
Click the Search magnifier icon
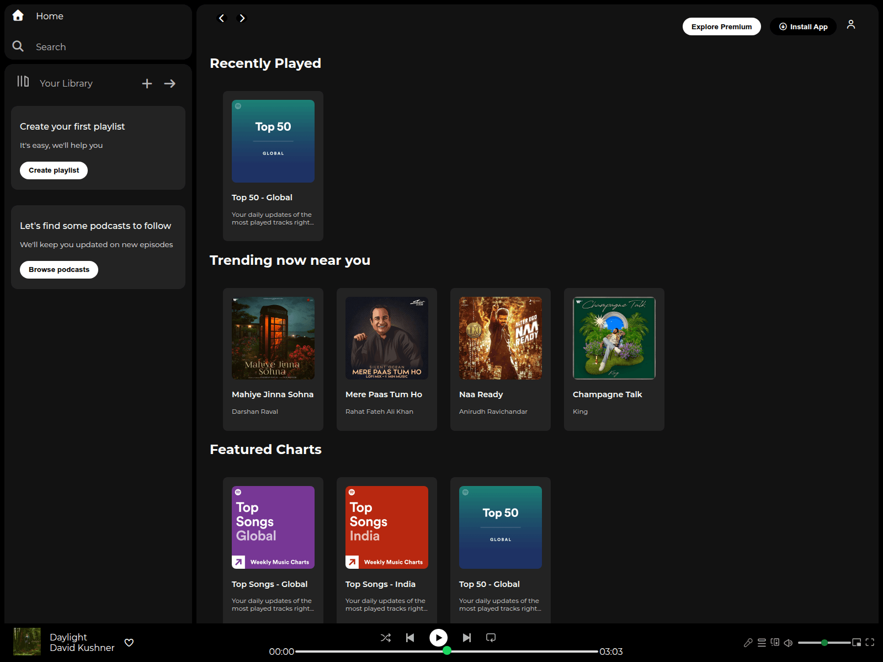pyautogui.click(x=18, y=46)
